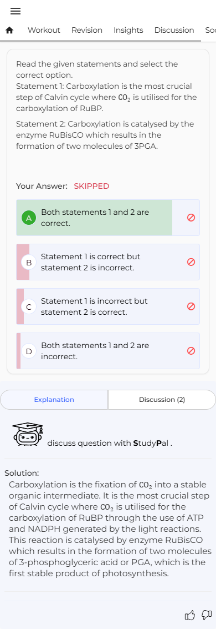This screenshot has width=216, height=629.
Task: Click the discuss question with StudyPal link
Action: [x=110, y=443]
